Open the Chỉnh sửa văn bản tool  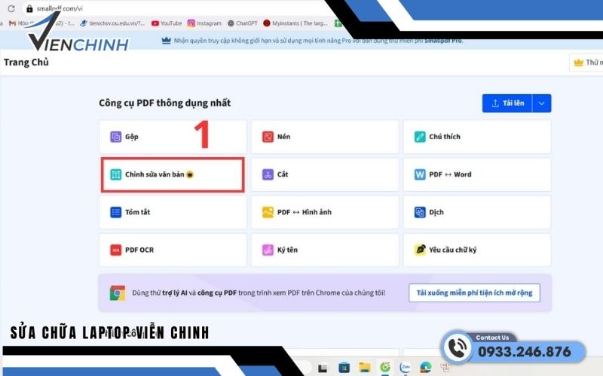coord(173,174)
